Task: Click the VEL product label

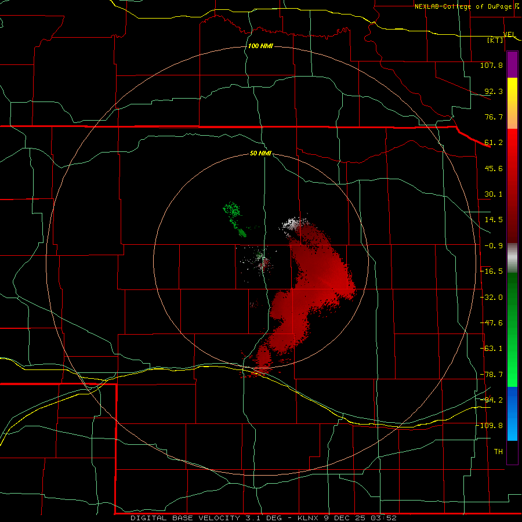Action: 509,35
